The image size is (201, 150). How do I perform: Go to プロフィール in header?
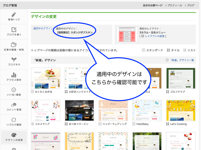[175, 5]
